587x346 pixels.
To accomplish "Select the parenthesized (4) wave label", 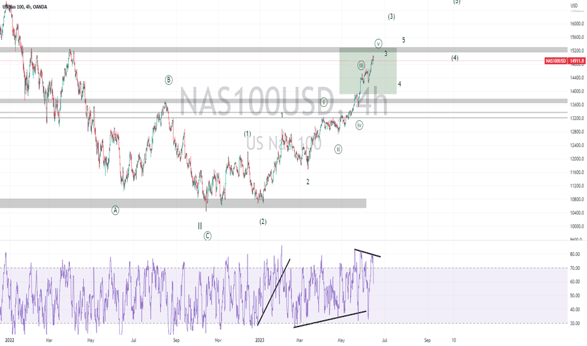I will [455, 58].
